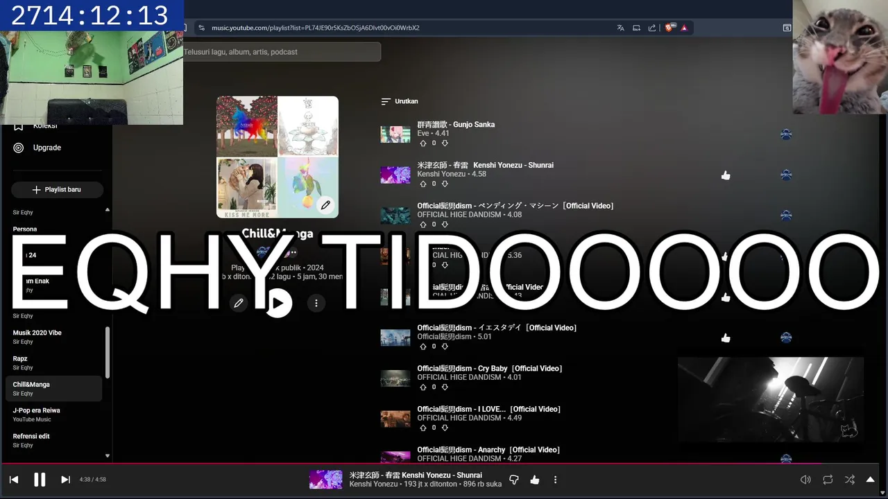Toggle like on イエスタデイ playlist row
Viewport: 888px width, 499px height.
click(x=726, y=338)
